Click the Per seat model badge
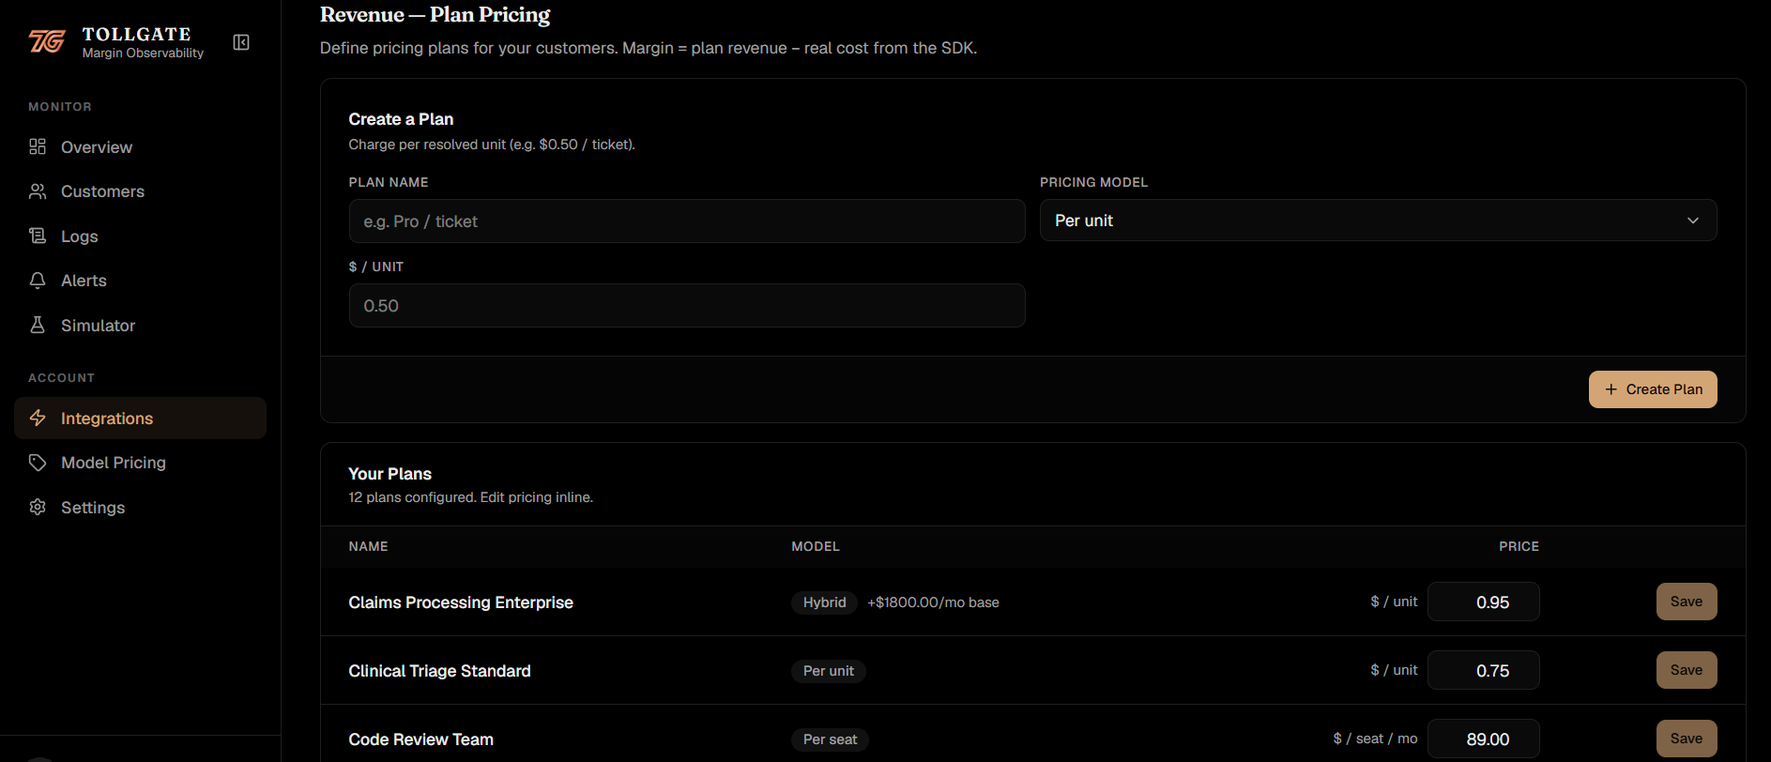This screenshot has width=1771, height=762. [x=831, y=739]
